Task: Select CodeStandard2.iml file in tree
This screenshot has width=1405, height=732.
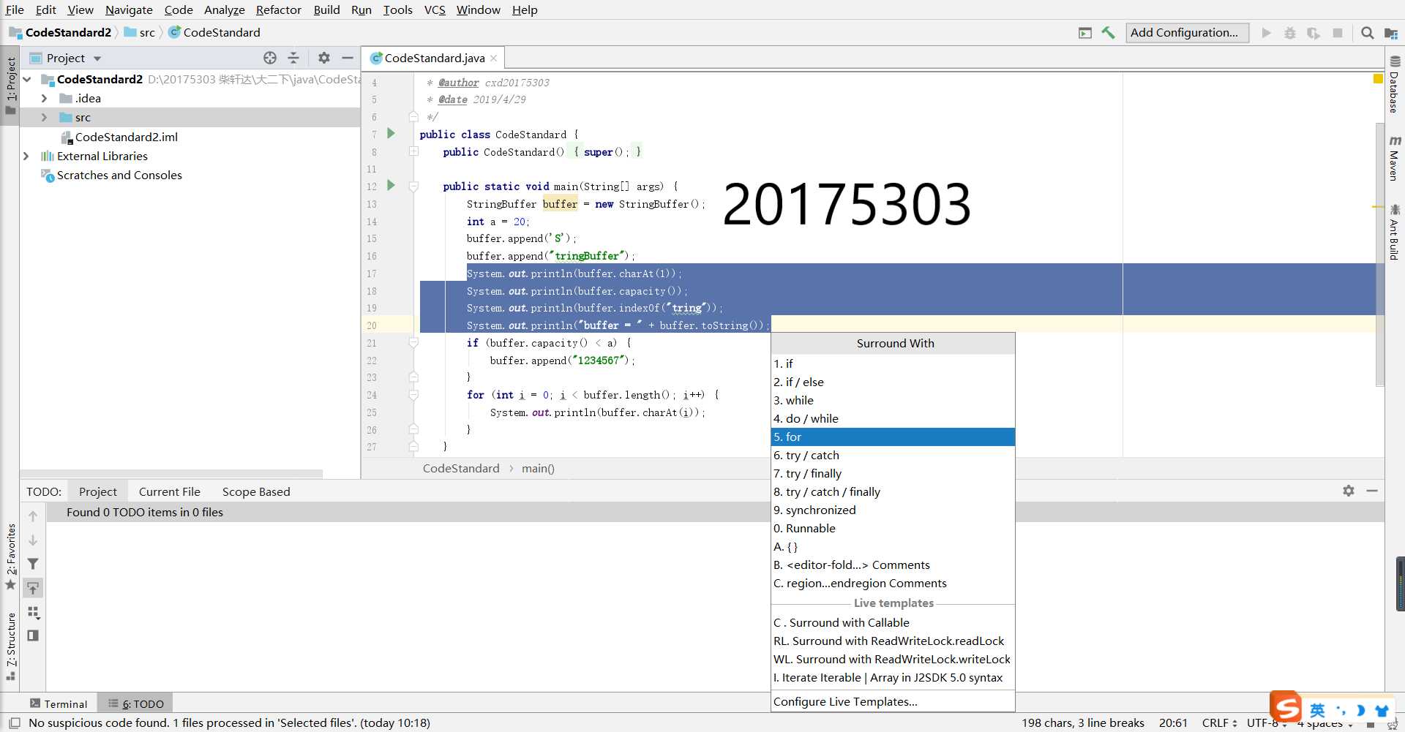Action: point(126,137)
